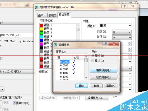The image size is (148, 111).
Task: Select lineweight value 0.1000
Action: coord(64,73)
